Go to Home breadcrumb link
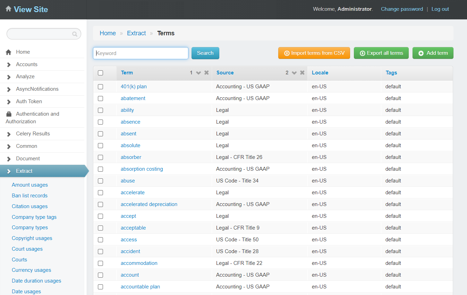This screenshot has width=467, height=295. click(x=108, y=33)
